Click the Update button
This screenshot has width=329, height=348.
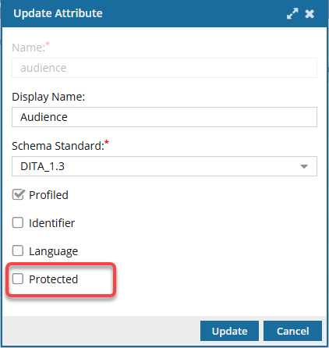coord(229,331)
